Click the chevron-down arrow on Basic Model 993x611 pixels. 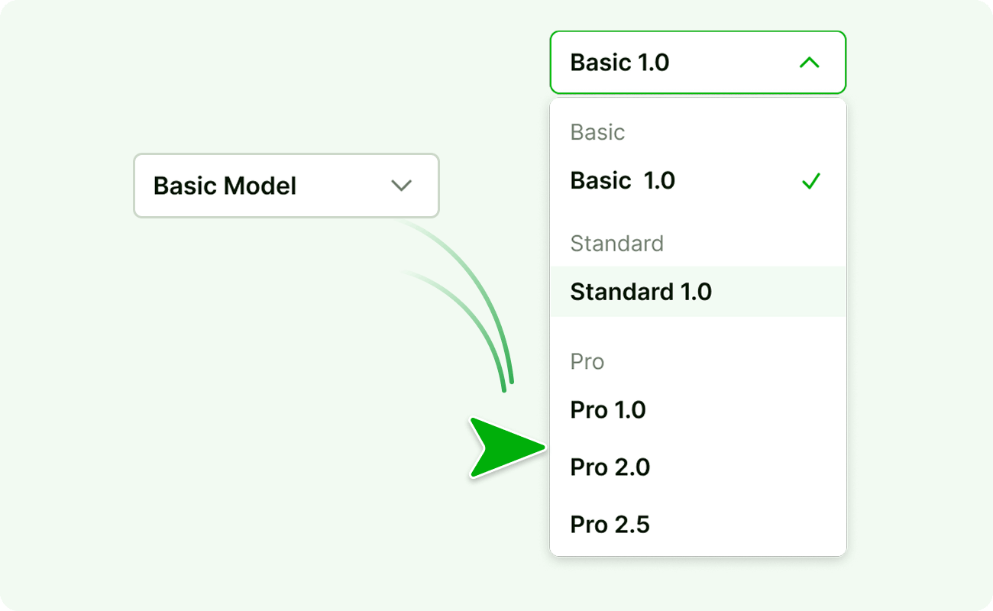click(401, 186)
